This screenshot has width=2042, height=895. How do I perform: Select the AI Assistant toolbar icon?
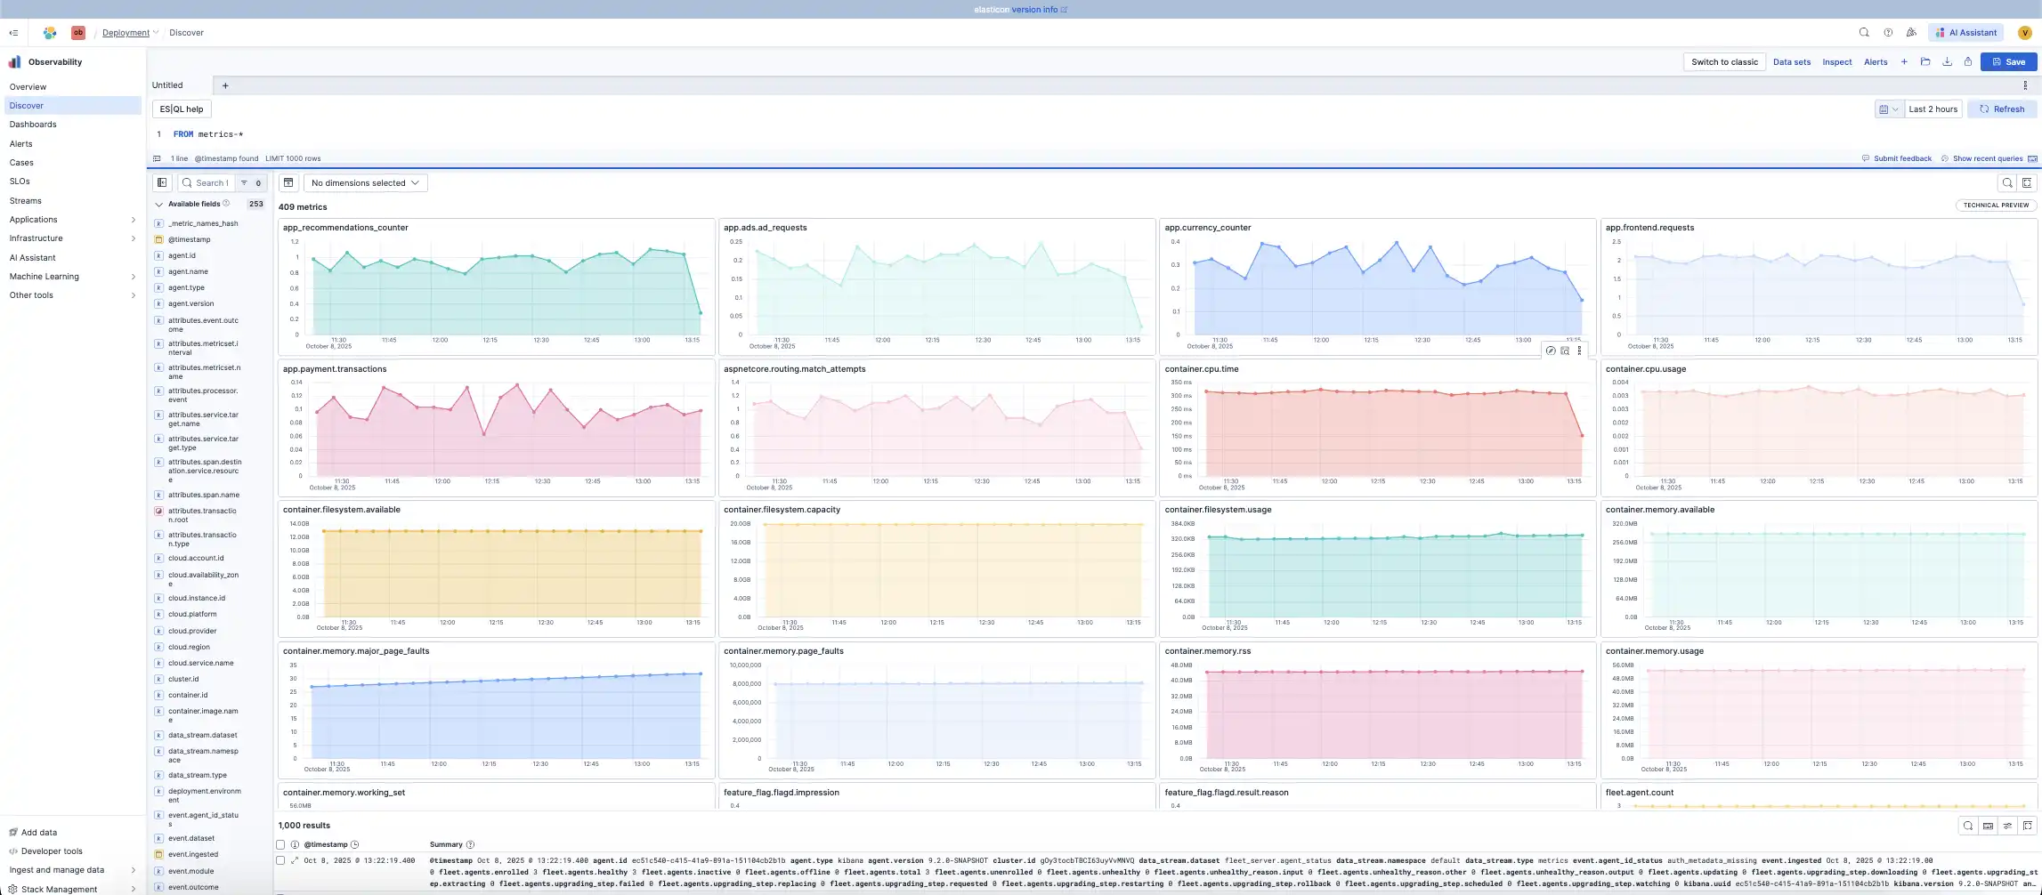click(1965, 32)
